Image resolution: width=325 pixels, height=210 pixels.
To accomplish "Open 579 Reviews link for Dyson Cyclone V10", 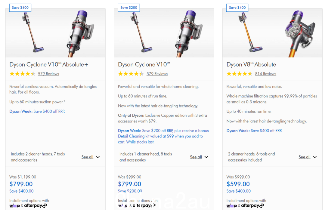I will [157, 74].
